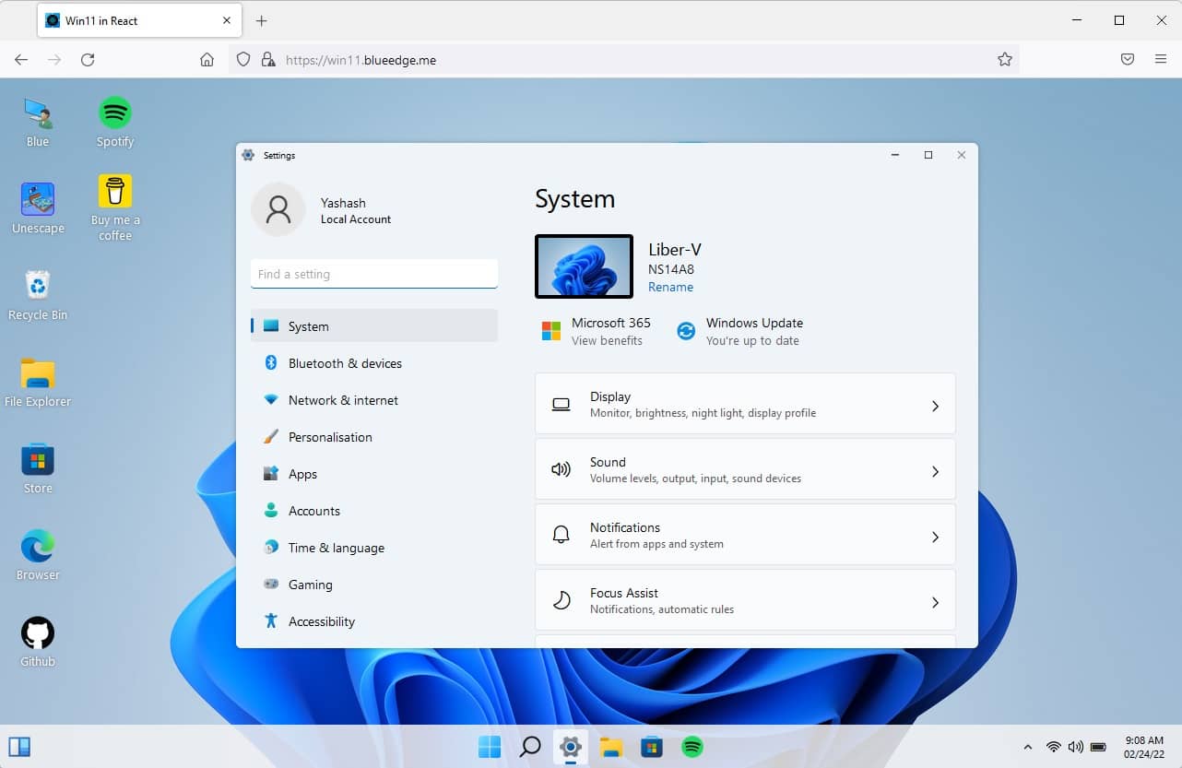Click the Windows Update sync icon
Screen dimensions: 1182x768
[x=686, y=331]
